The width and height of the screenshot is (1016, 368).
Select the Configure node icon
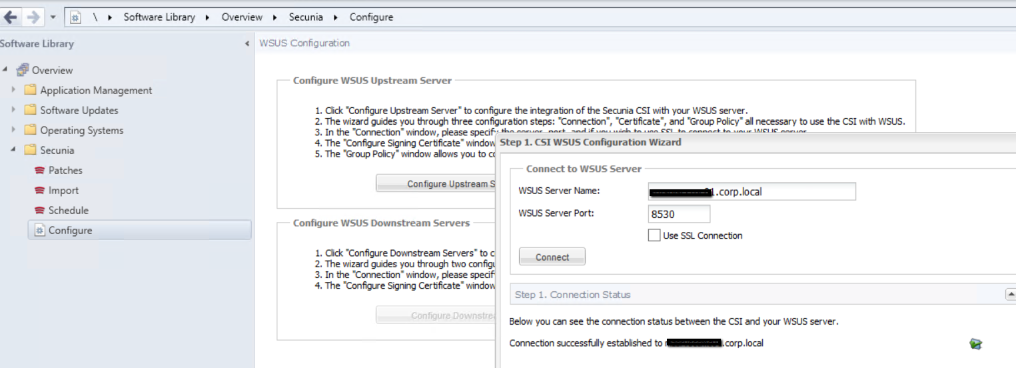[x=39, y=231]
